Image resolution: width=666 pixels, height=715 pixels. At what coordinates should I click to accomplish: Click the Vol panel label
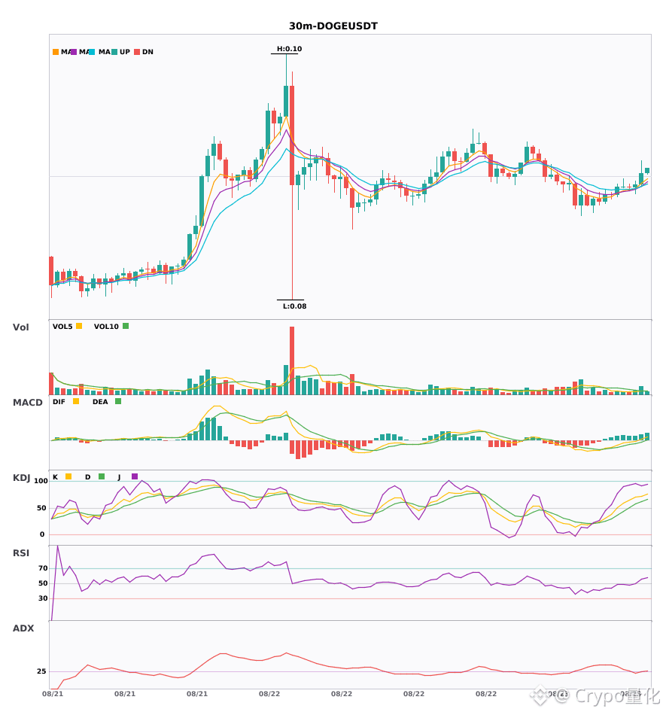click(x=20, y=327)
